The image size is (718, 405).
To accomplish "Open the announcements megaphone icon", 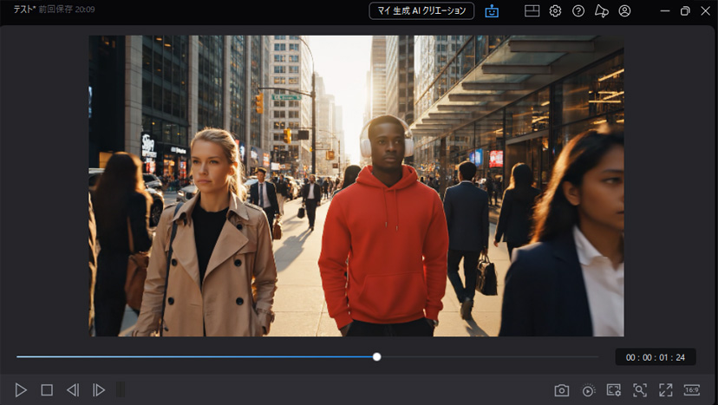I will tap(602, 11).
